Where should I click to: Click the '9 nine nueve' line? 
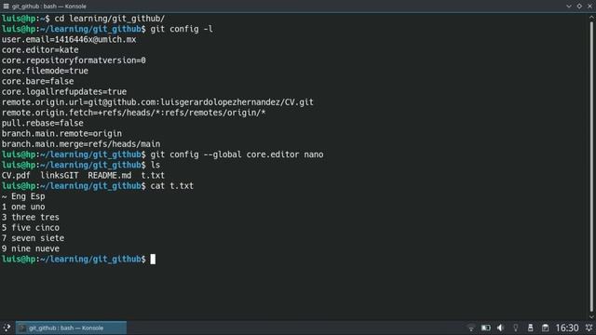pyautogui.click(x=31, y=248)
